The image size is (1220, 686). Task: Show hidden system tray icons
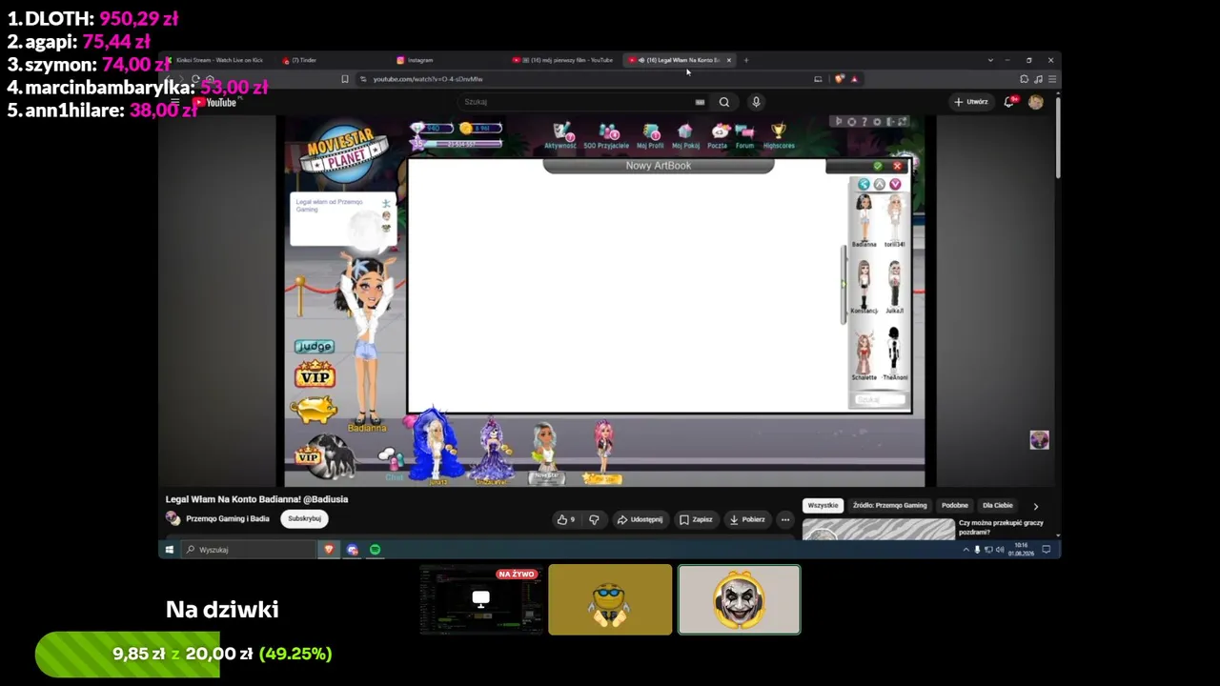click(x=966, y=550)
